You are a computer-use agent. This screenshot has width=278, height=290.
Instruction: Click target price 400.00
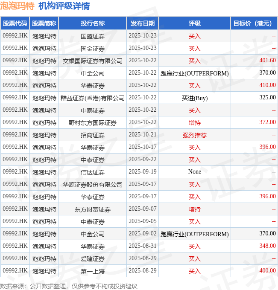click(x=267, y=271)
